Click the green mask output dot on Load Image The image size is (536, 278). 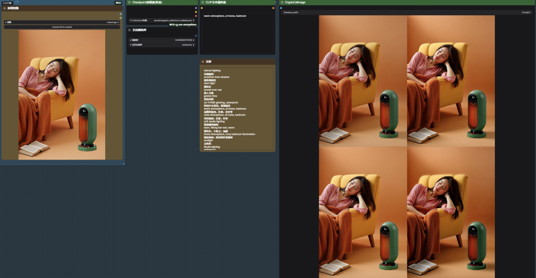[x=121, y=18]
